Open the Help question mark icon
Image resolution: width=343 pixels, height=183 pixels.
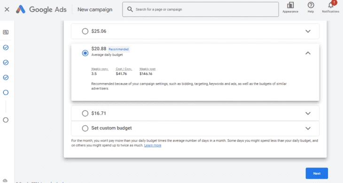(x=311, y=8)
